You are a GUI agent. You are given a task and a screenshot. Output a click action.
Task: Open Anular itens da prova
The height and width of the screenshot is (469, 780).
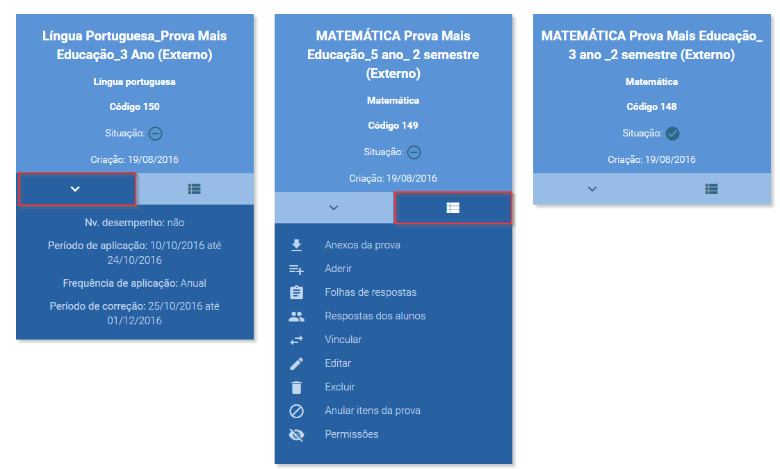tap(373, 411)
